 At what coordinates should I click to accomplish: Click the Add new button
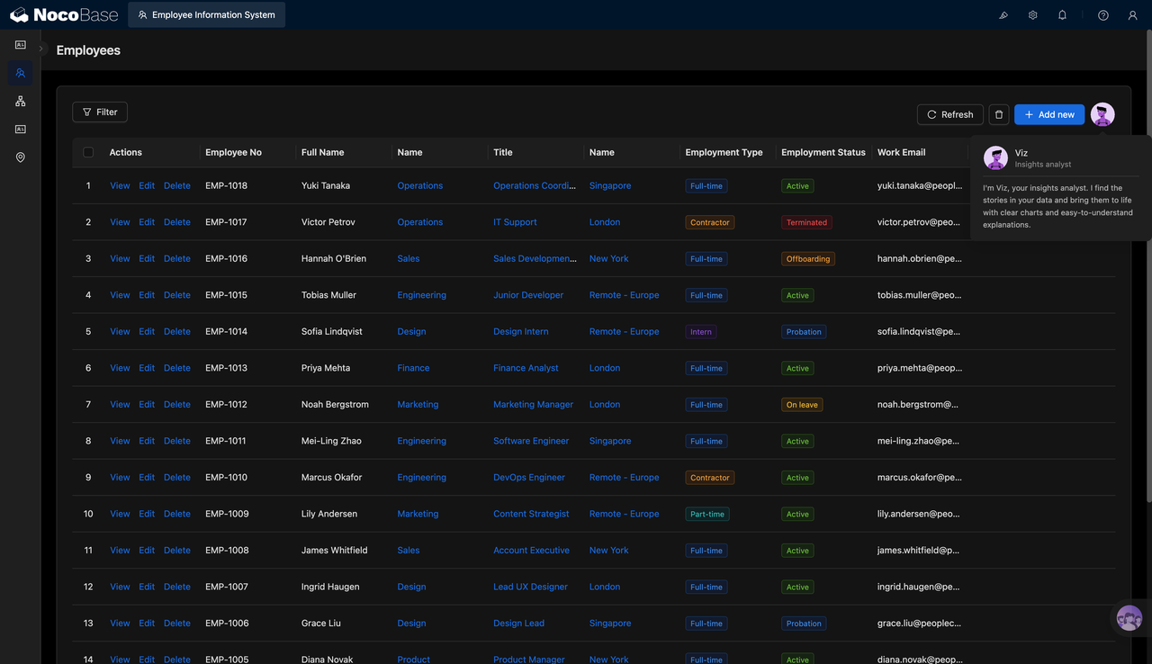(1049, 114)
